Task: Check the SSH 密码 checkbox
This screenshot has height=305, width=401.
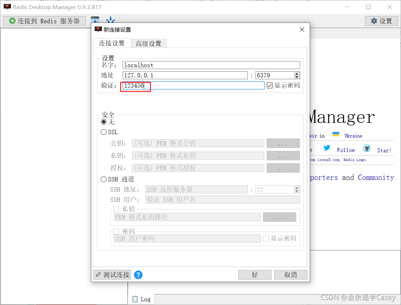Action: click(116, 232)
